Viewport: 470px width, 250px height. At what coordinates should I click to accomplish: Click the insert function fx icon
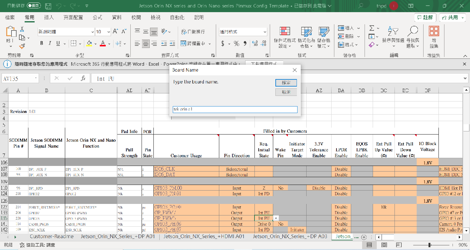pyautogui.click(x=83, y=78)
